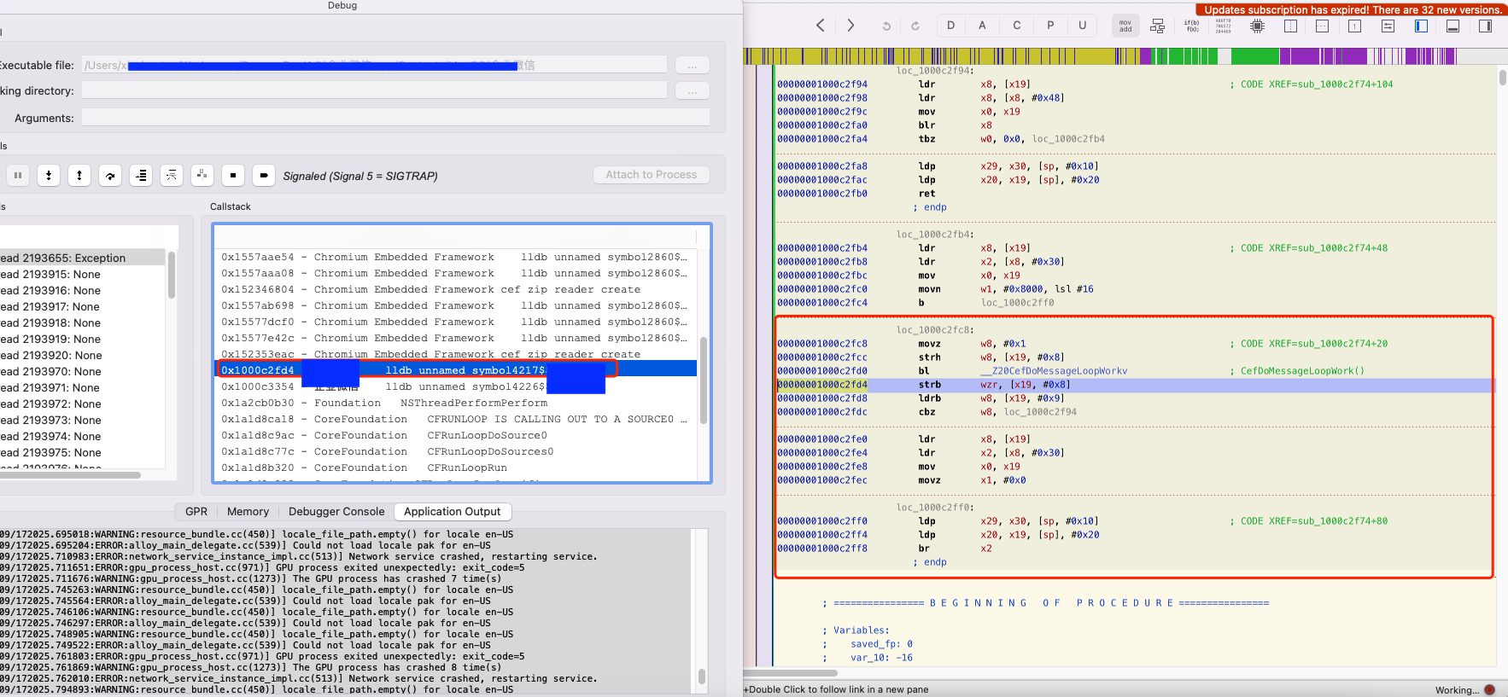This screenshot has width=1508, height=697.
Task: Click the swap panes arrows icon
Action: pos(1388,26)
